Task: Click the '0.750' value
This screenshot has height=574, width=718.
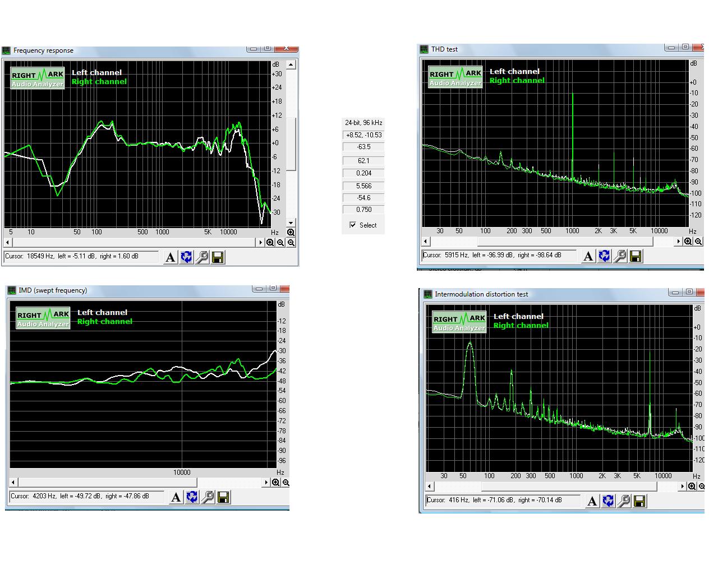Action: [363, 210]
